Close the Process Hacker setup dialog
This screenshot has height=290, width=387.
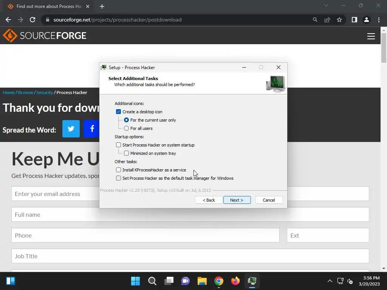279,67
